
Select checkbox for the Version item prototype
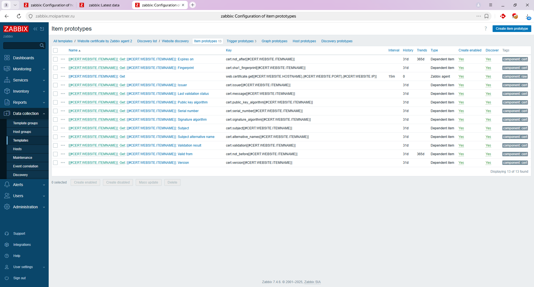[55, 163]
